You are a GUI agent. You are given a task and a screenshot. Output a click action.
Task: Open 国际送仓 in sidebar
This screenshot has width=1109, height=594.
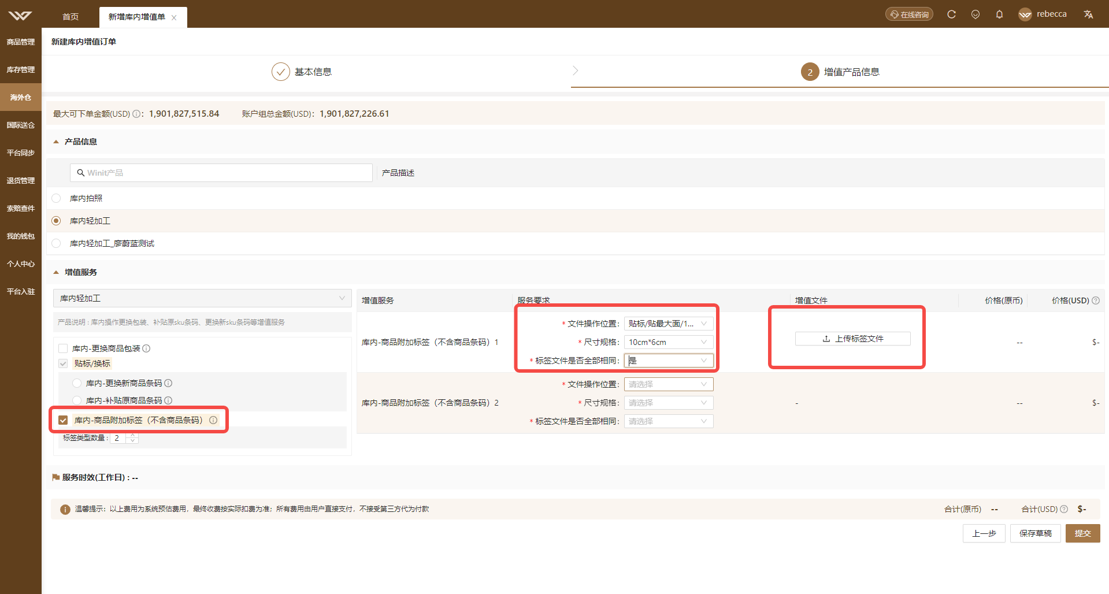click(x=21, y=125)
